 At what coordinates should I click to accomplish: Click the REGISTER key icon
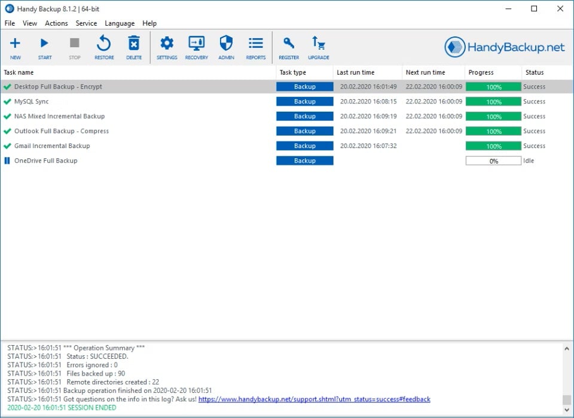[x=289, y=48]
